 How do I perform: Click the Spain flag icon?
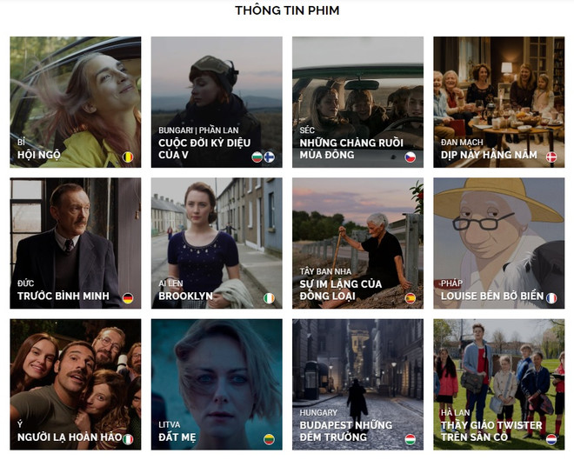[x=410, y=298]
